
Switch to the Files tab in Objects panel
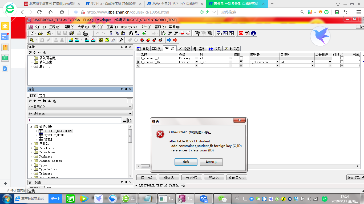point(42,95)
